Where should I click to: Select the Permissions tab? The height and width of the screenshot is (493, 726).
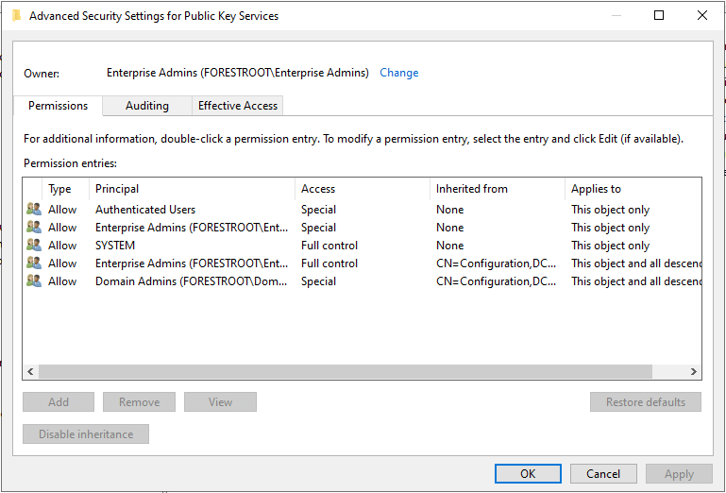[59, 106]
